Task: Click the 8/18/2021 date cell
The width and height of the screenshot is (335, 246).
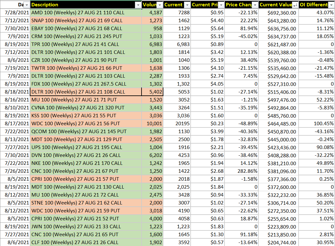Action: coord(15,92)
